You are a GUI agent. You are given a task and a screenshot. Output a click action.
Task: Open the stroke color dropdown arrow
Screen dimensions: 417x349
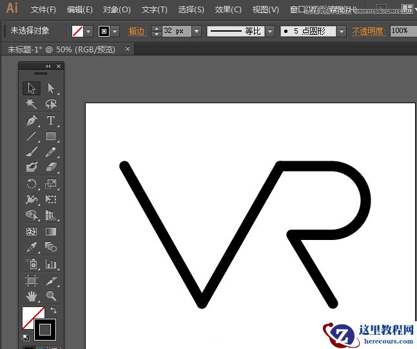click(115, 31)
